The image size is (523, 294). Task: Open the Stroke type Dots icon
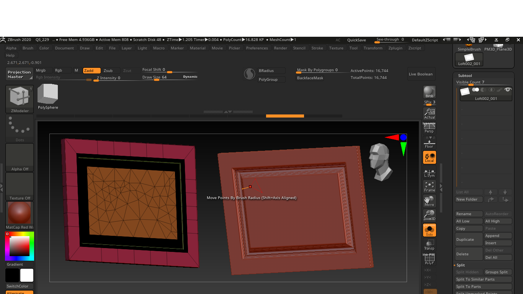(20, 128)
